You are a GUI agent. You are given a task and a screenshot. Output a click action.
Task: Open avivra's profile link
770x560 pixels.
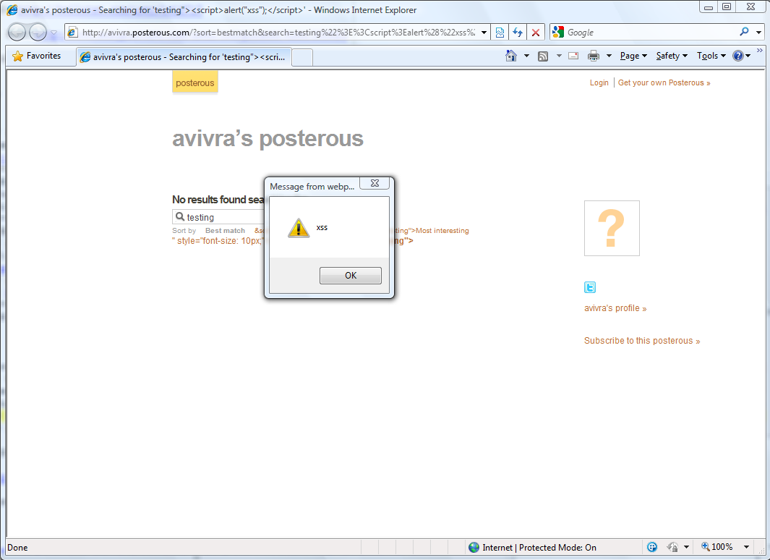615,308
